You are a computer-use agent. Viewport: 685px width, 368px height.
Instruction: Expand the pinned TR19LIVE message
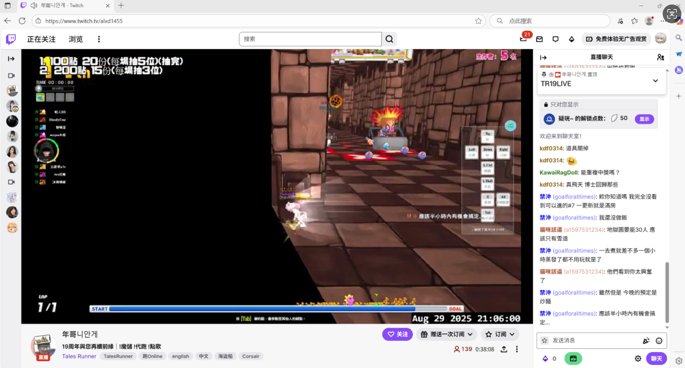tap(655, 81)
